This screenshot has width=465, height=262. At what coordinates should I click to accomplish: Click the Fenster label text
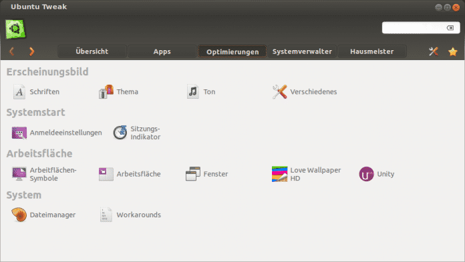tap(216, 174)
